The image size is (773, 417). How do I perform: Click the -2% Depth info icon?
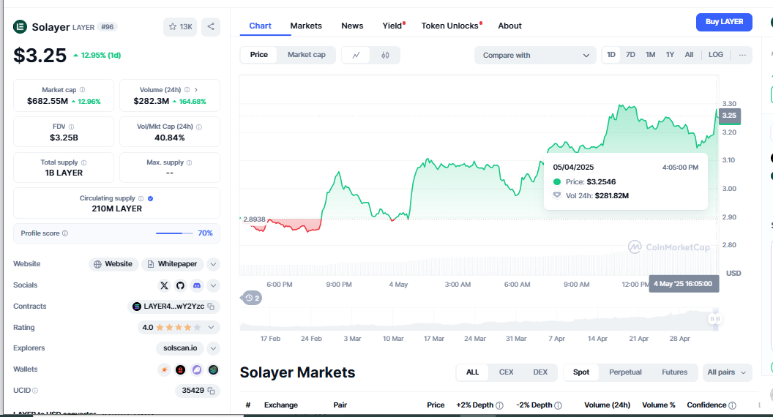point(558,406)
